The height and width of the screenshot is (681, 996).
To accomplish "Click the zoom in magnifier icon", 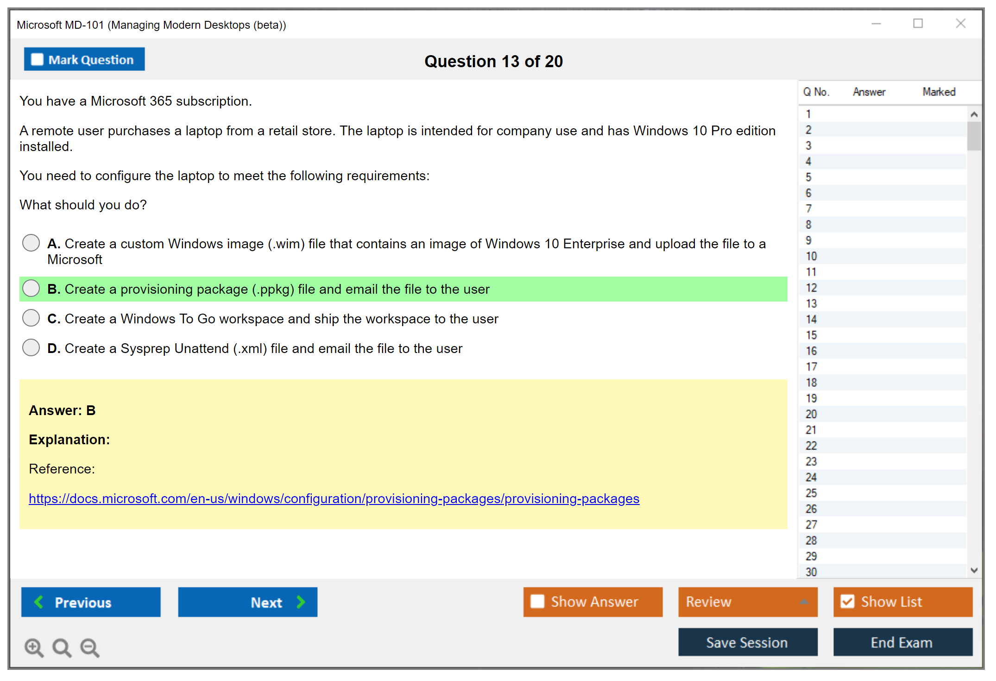I will [34, 647].
